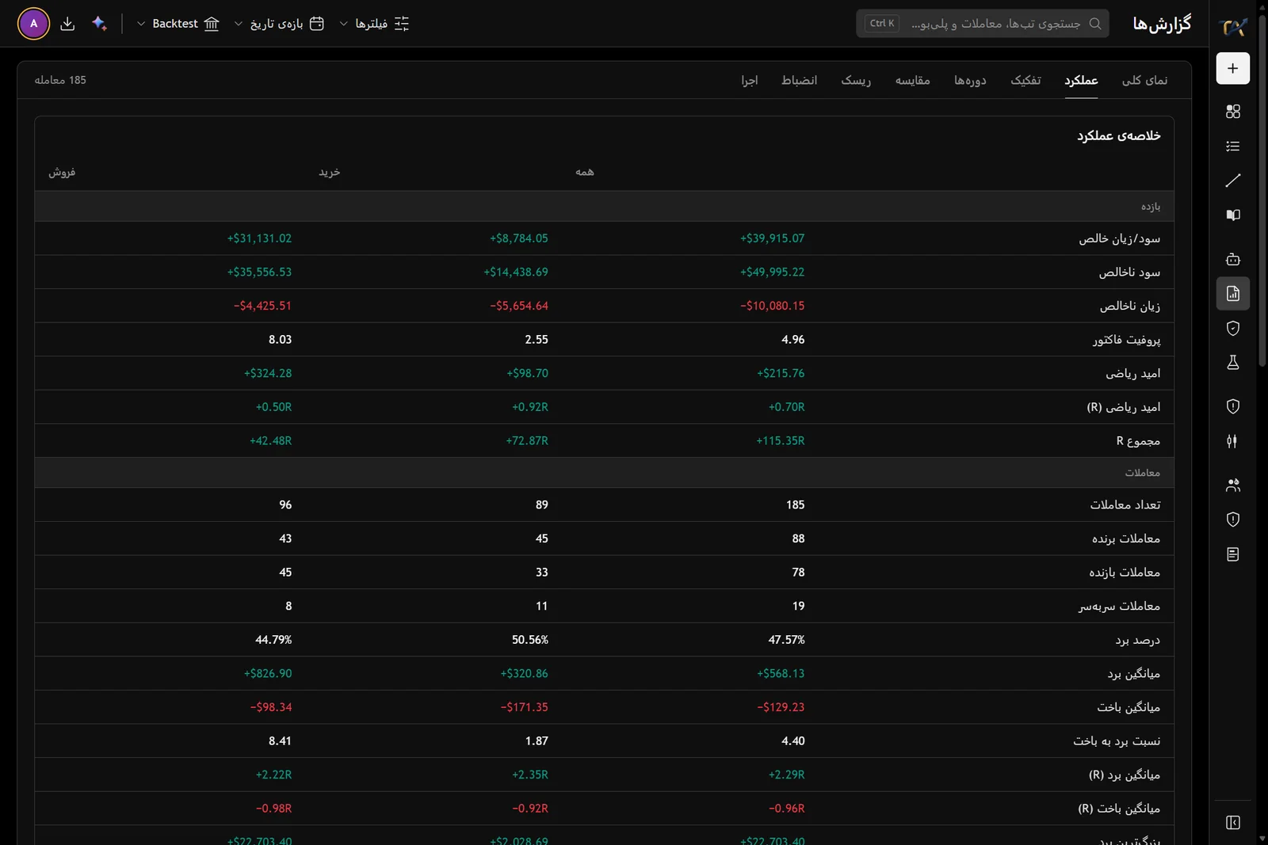
Task: Switch to the نمای کلی tab
Action: (1144, 80)
